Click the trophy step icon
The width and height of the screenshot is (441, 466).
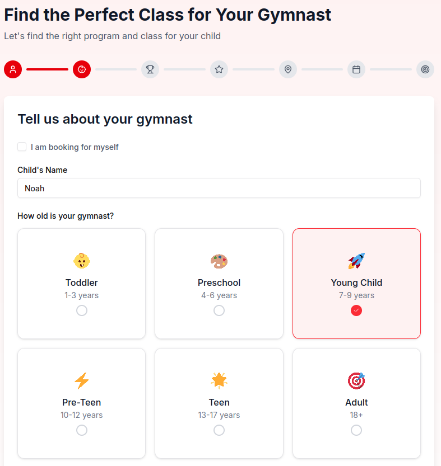pos(150,69)
